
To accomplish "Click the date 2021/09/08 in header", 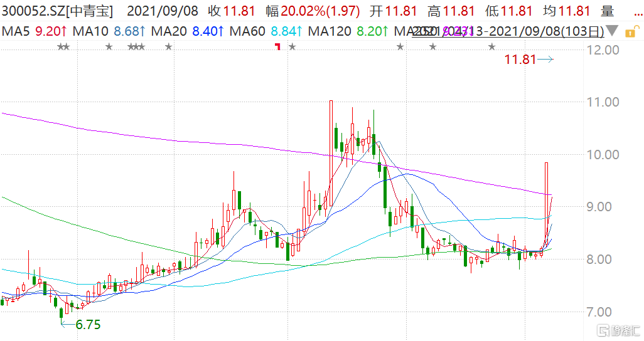I will pos(163,11).
